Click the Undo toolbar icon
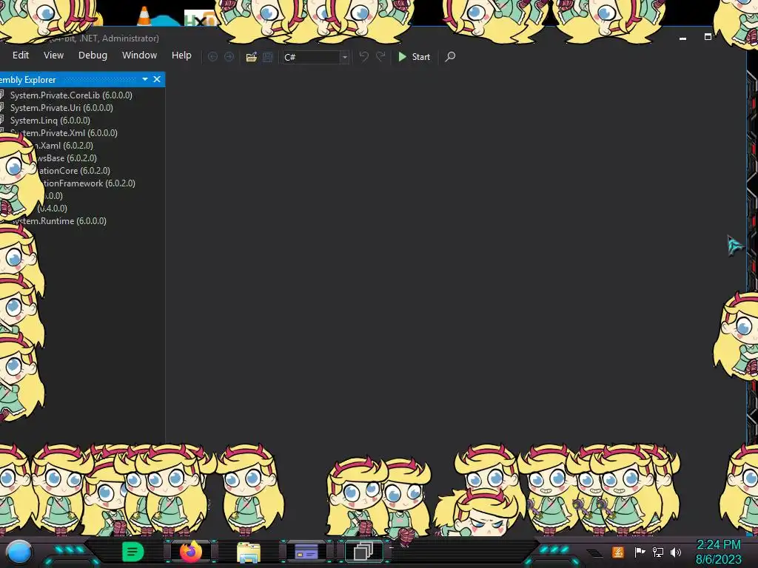 click(x=364, y=57)
